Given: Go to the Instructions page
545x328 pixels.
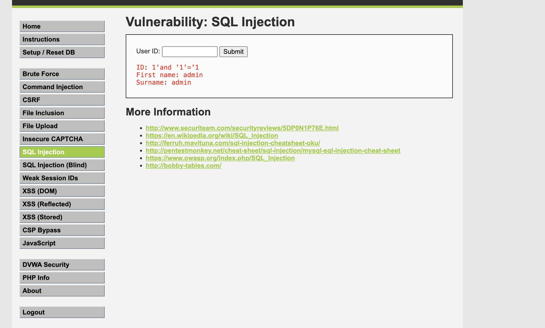Looking at the screenshot, I should click(x=62, y=39).
